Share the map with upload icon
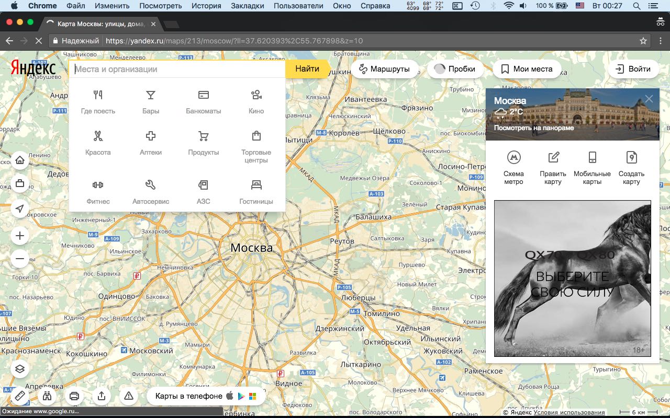 tap(102, 396)
